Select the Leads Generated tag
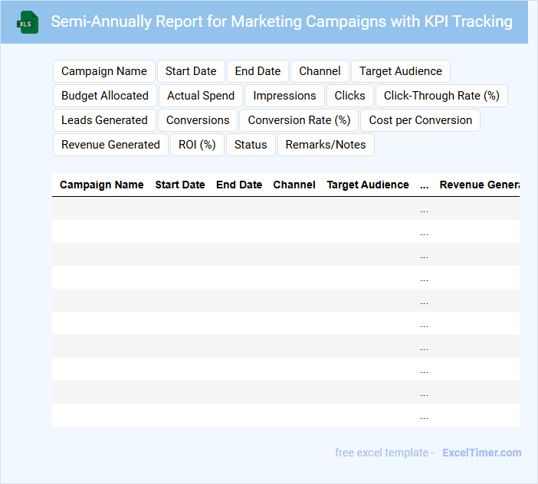Viewport: 538px width, 484px height. (104, 120)
